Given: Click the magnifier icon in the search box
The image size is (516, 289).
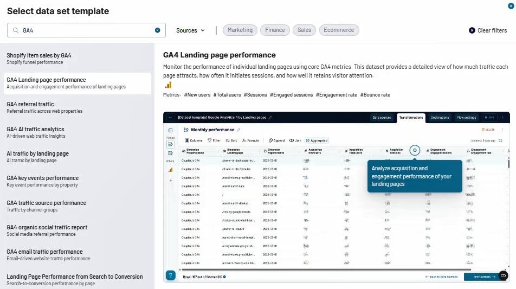Looking at the screenshot, I should [16, 30].
